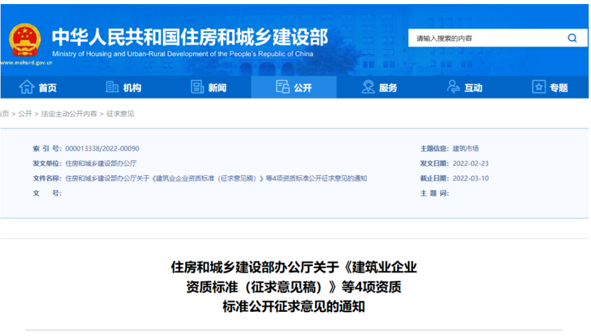
Task: Click the search magnifier icon
Action: click(572, 38)
